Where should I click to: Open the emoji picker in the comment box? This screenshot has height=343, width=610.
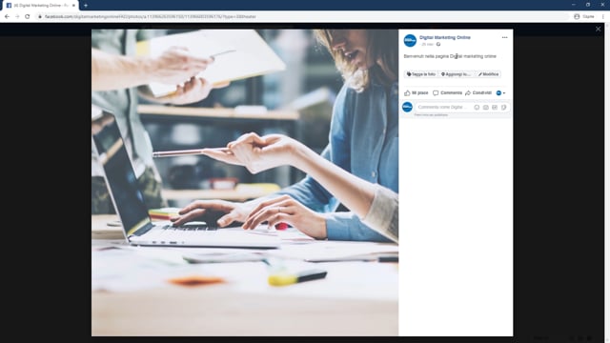click(x=477, y=108)
